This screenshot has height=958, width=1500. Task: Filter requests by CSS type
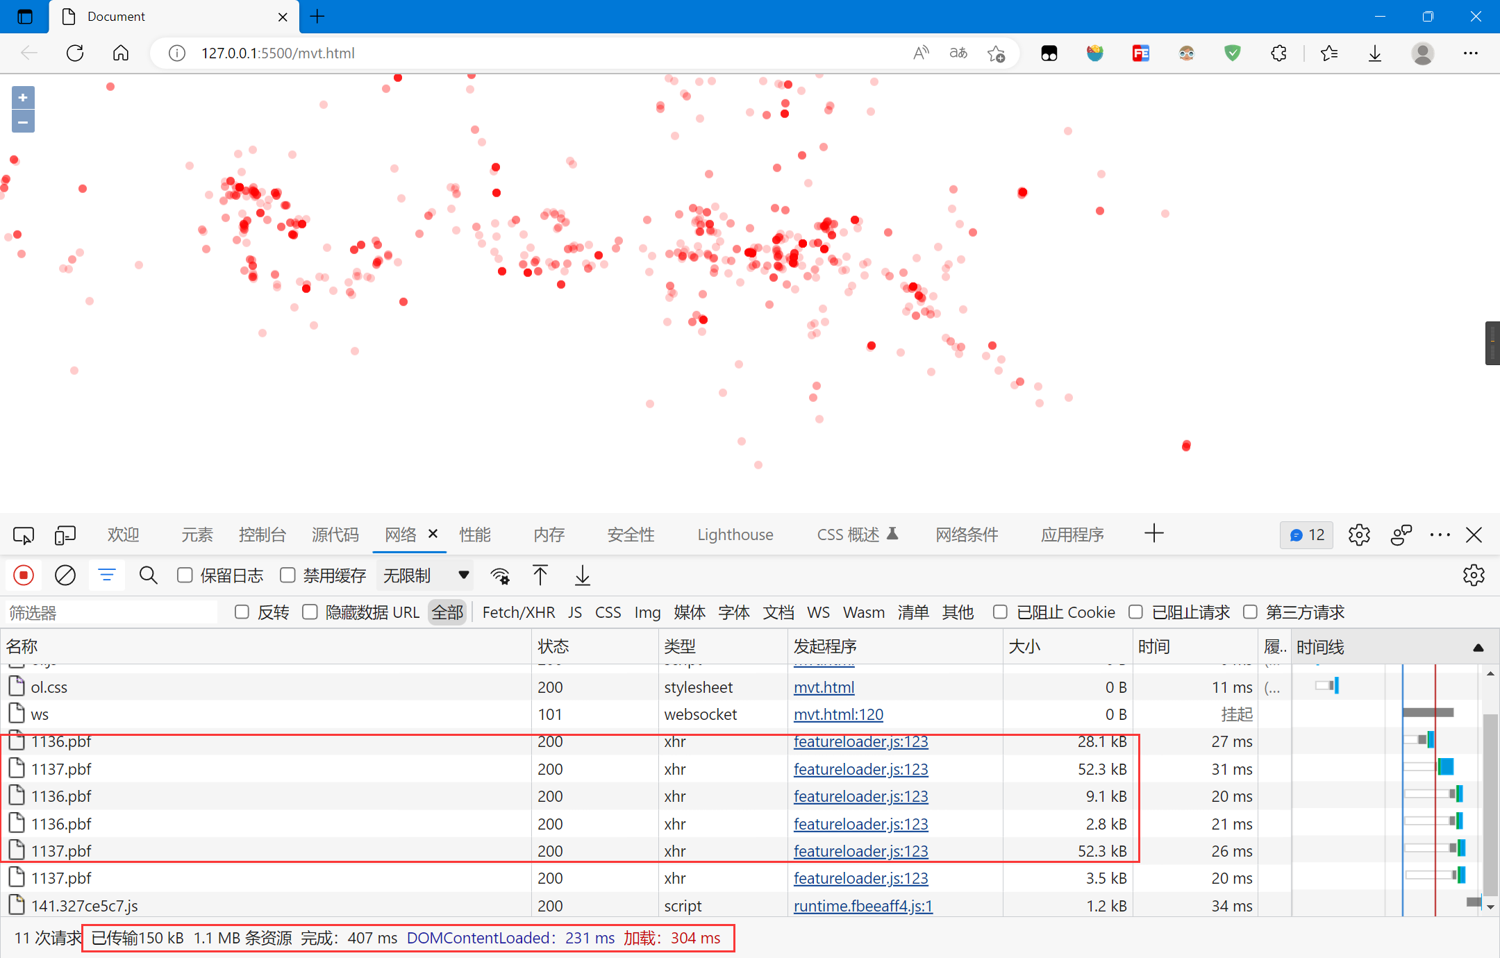608,612
